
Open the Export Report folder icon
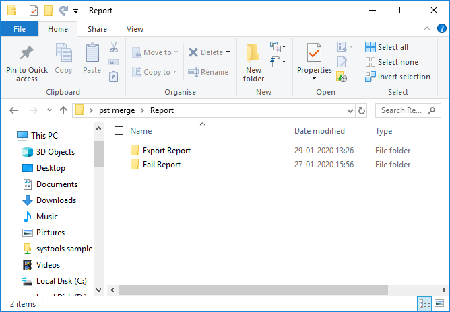tap(135, 150)
